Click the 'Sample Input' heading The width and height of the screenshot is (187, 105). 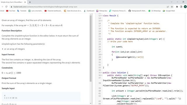coord(8,88)
